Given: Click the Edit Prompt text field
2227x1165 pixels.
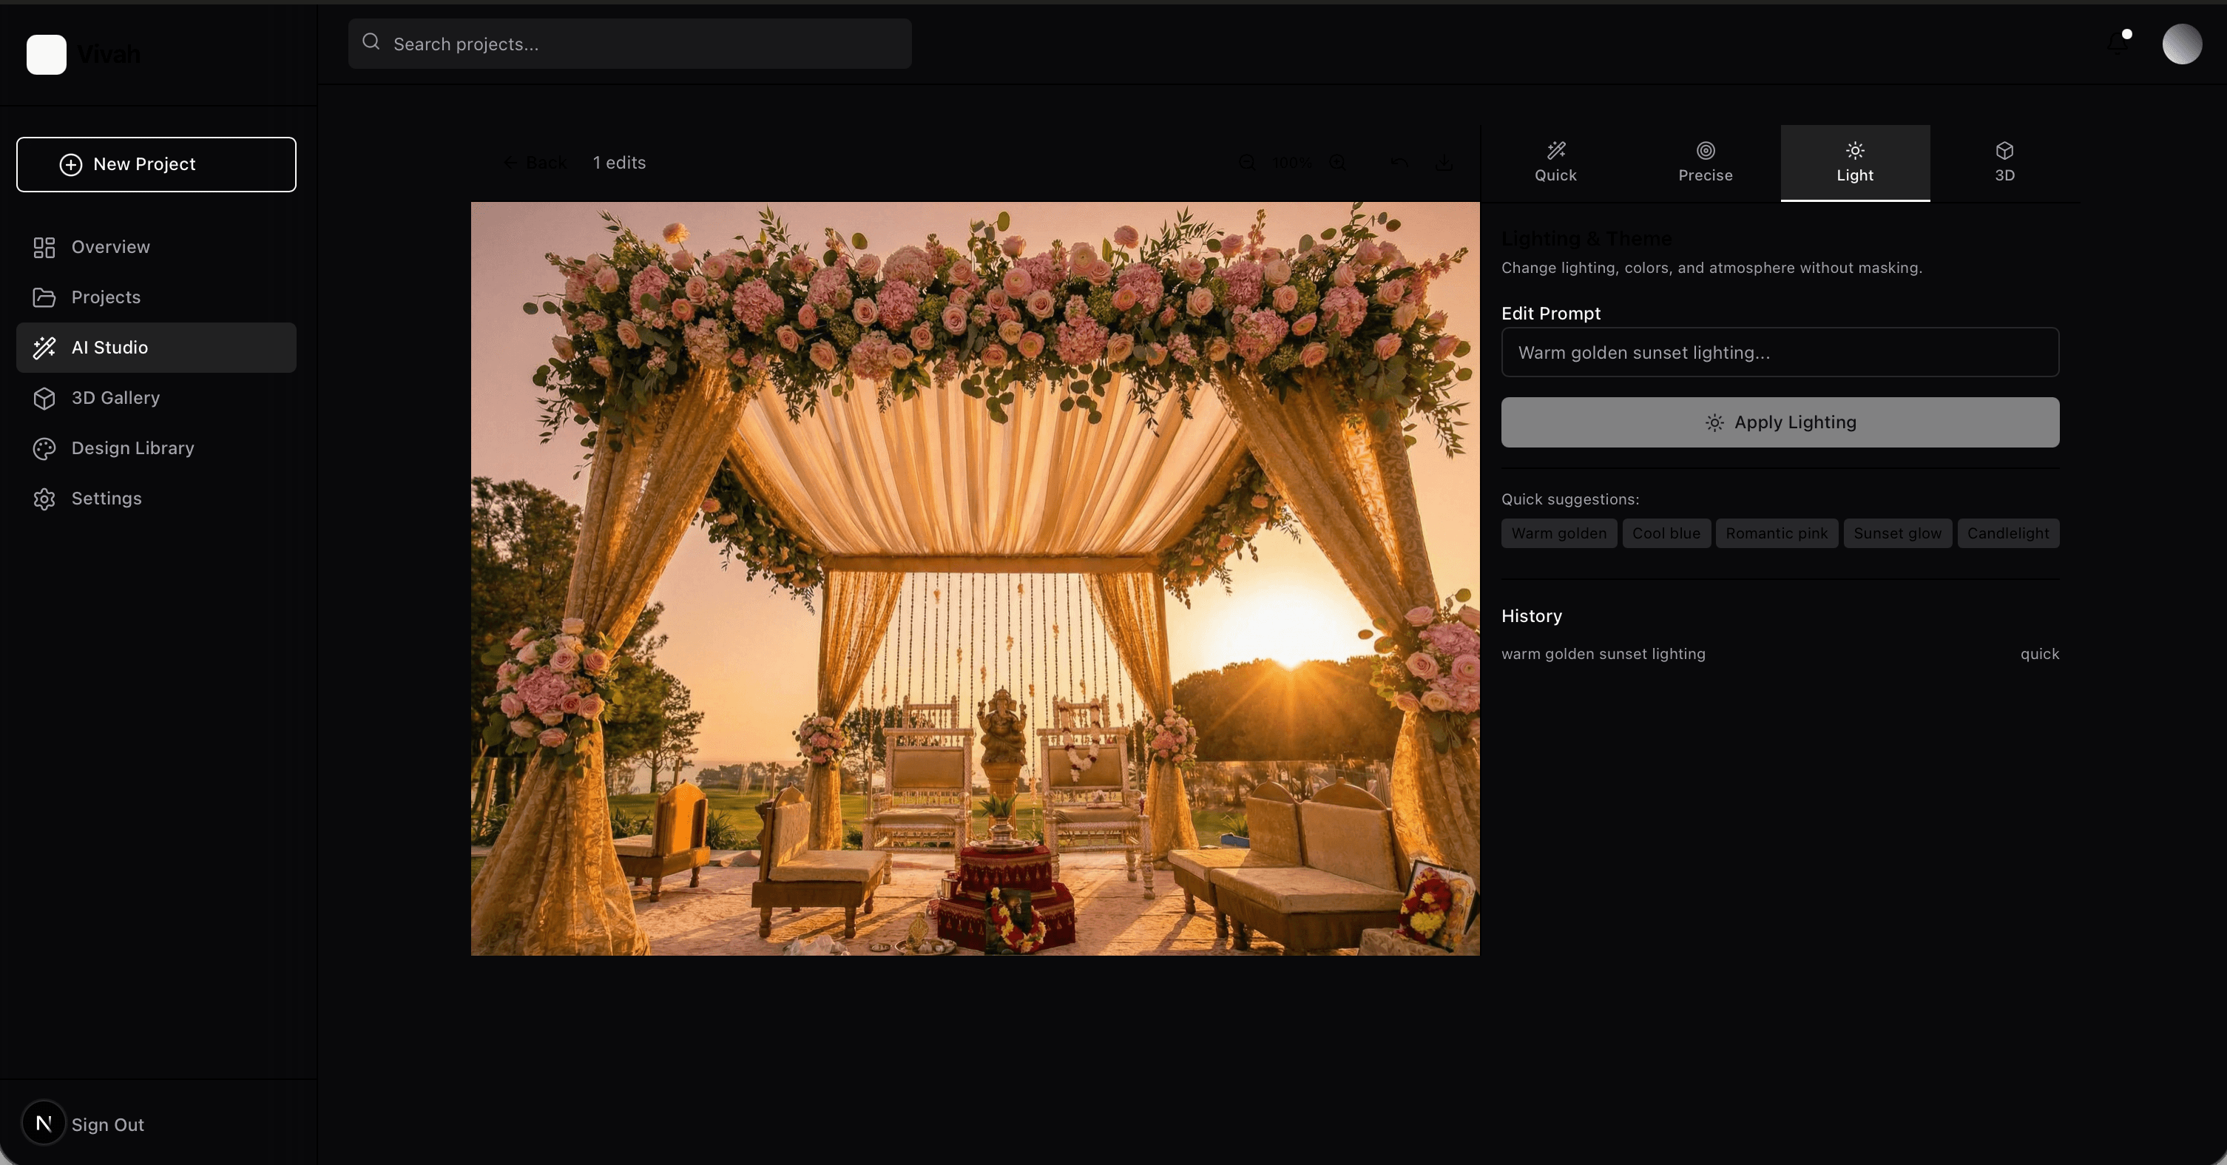Looking at the screenshot, I should point(1780,352).
